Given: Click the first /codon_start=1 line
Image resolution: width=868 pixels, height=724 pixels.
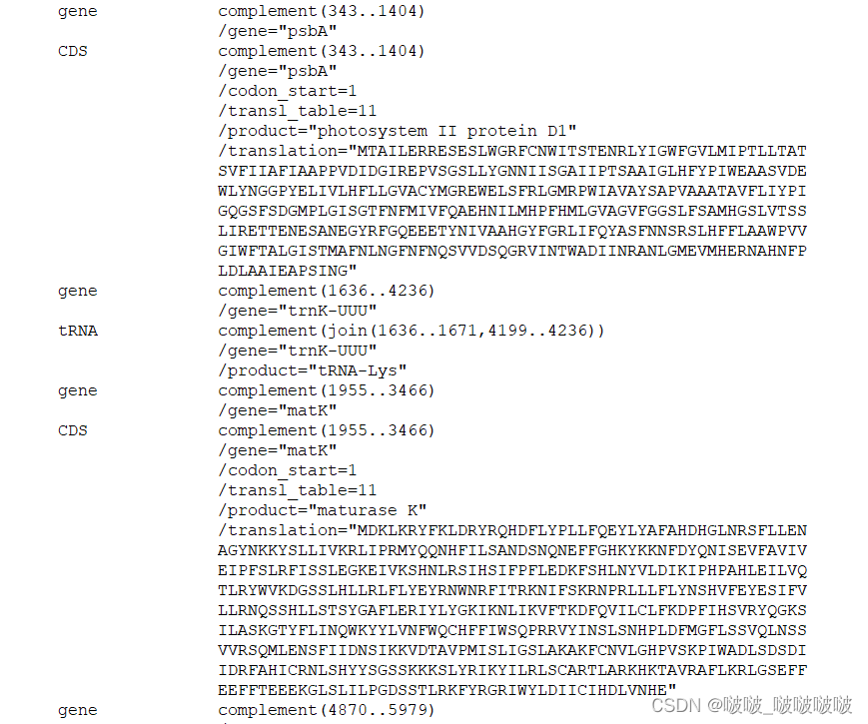Looking at the screenshot, I should pyautogui.click(x=288, y=91).
